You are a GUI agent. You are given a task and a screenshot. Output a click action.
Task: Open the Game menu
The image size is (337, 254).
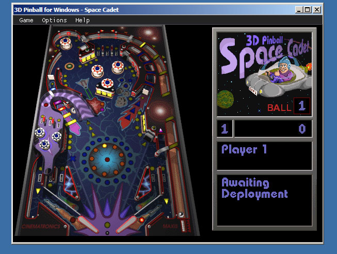coord(26,20)
